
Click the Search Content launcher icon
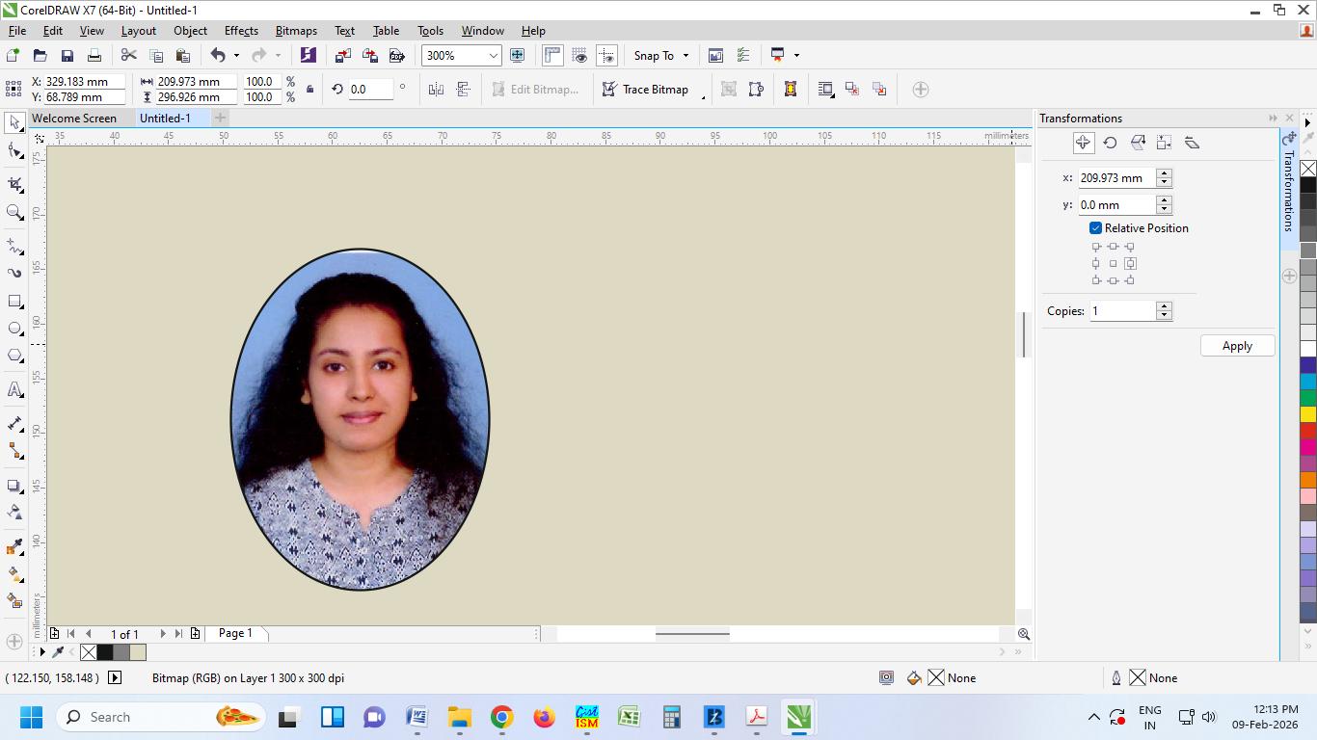click(308, 56)
